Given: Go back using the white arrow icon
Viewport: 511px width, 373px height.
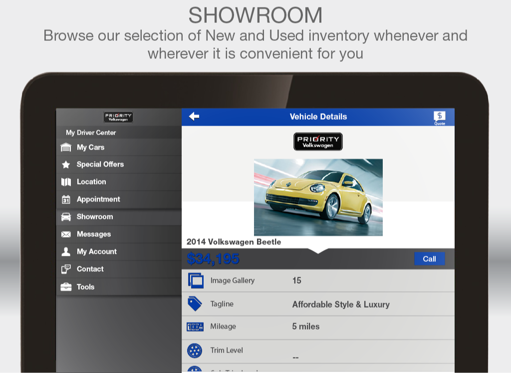Looking at the screenshot, I should (x=194, y=116).
